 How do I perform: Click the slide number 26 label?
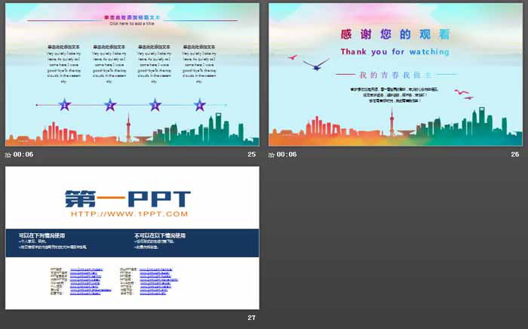pyautogui.click(x=515, y=155)
